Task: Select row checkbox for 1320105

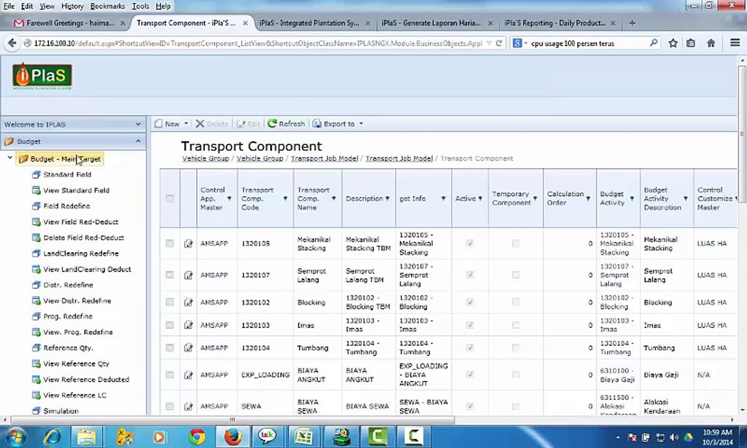Action: coord(170,243)
